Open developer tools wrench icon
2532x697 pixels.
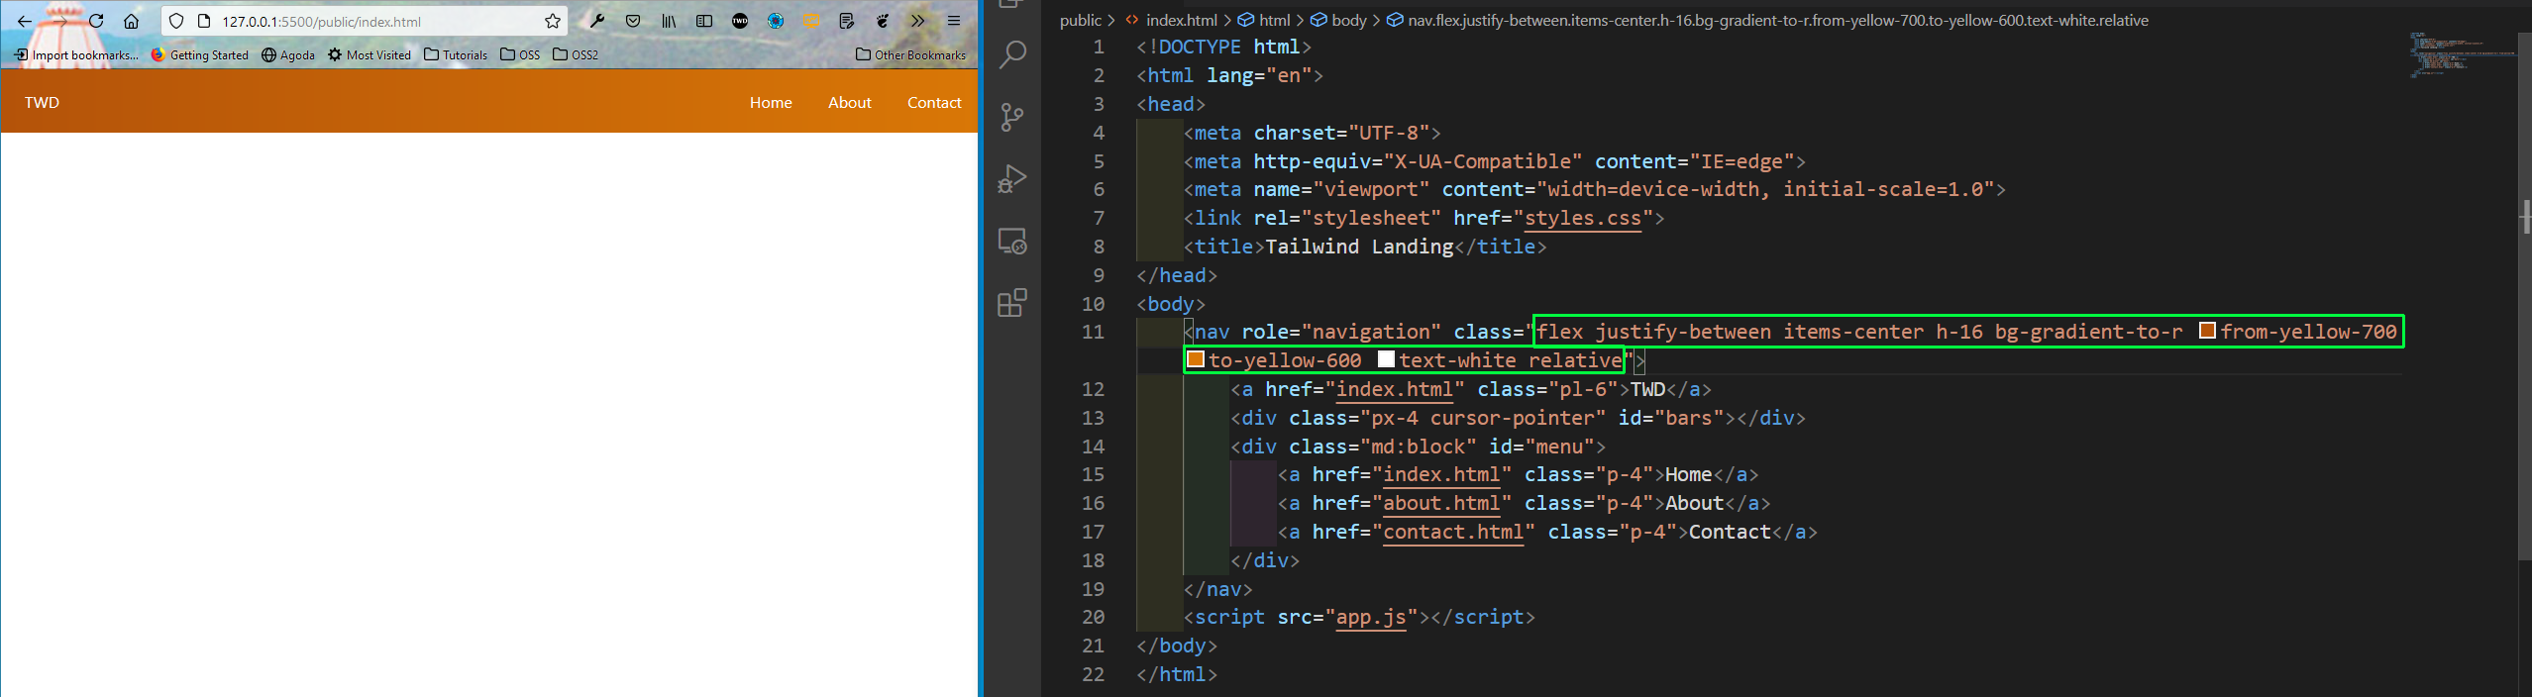[597, 21]
